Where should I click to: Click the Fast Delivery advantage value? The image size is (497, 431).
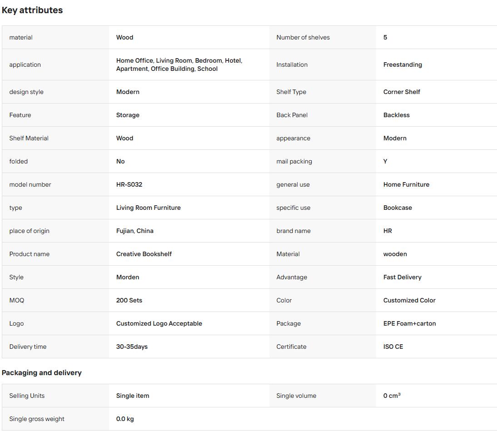[x=402, y=277]
